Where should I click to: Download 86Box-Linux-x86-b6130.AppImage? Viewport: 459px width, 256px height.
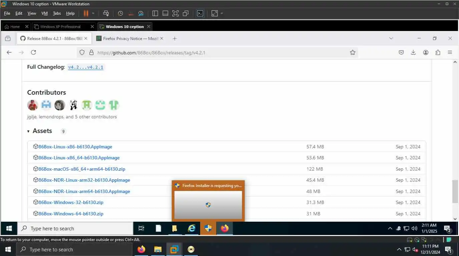(x=75, y=147)
